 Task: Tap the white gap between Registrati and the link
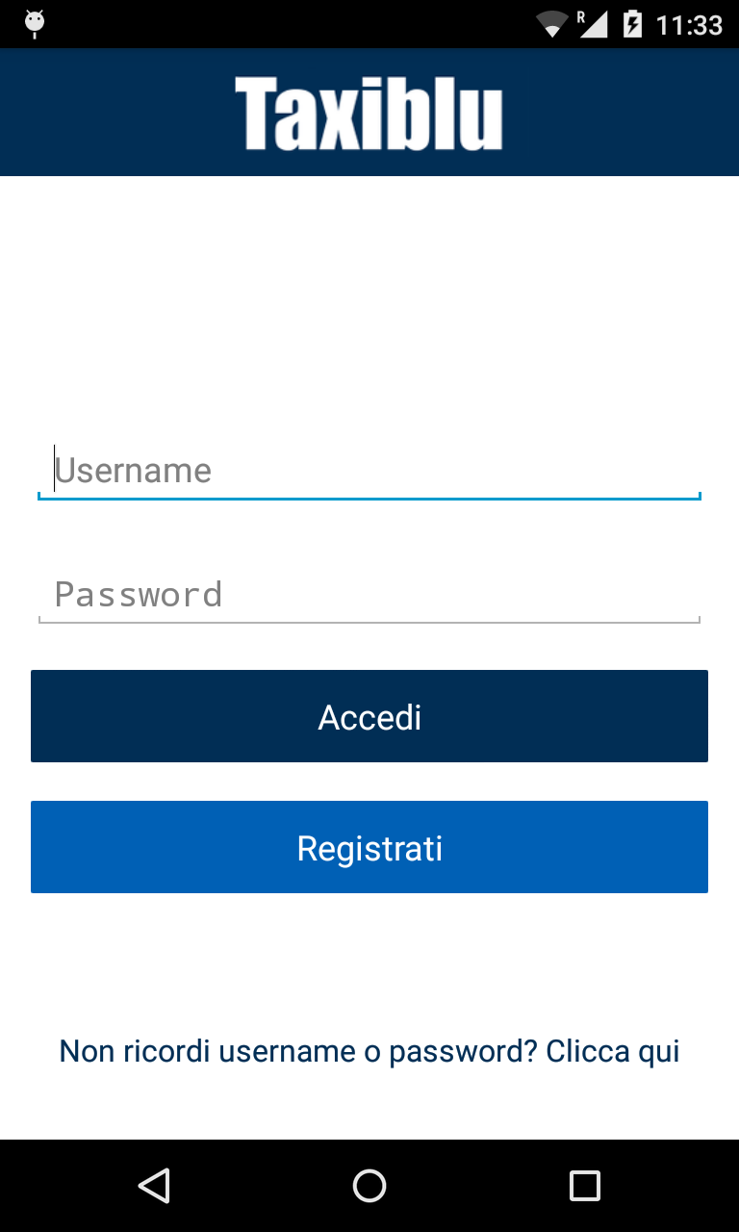[369, 962]
